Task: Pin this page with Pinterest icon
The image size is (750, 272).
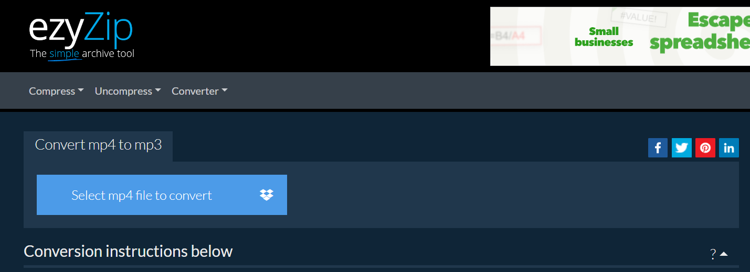Action: tap(705, 148)
